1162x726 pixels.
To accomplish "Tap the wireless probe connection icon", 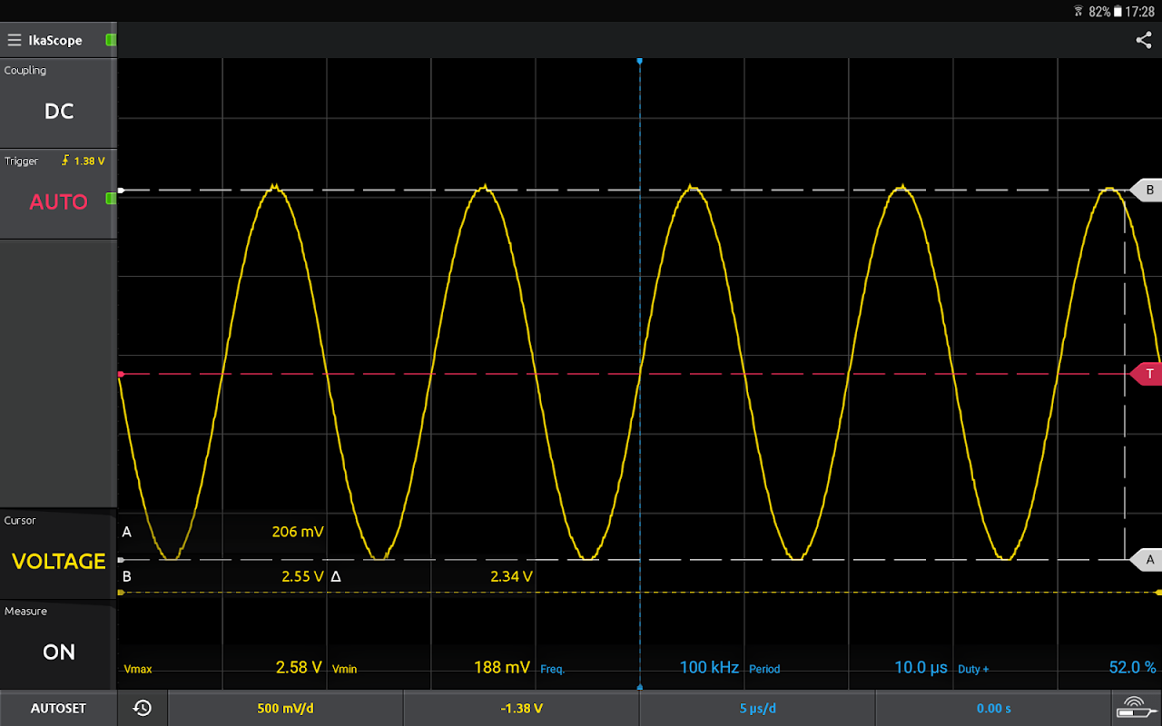I will point(1137,708).
